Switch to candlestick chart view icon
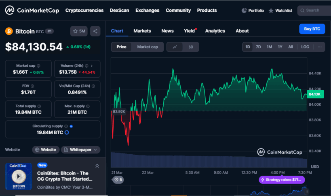 (x=191, y=47)
